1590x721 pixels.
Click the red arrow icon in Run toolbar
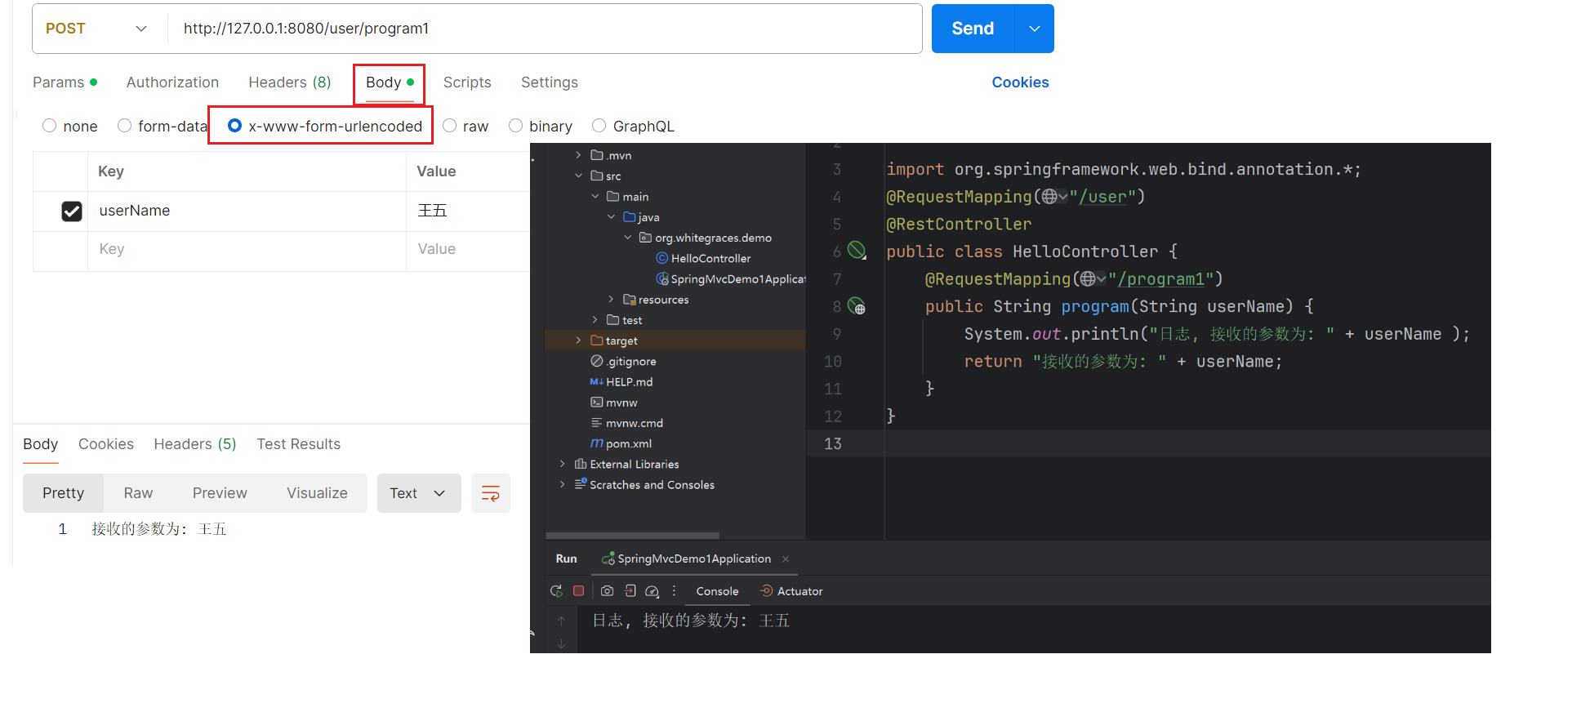point(630,590)
